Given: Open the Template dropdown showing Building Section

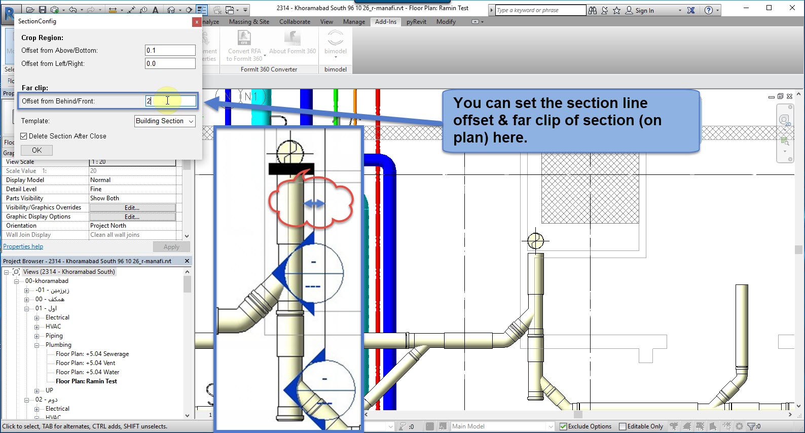Looking at the screenshot, I should point(165,121).
